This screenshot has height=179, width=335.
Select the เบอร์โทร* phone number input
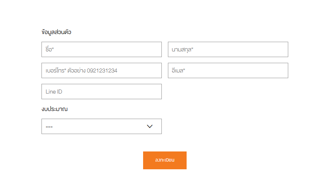pos(101,70)
